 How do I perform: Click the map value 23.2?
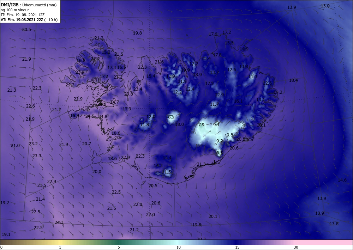[33, 144]
